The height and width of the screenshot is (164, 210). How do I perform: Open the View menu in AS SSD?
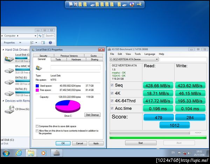128,54
